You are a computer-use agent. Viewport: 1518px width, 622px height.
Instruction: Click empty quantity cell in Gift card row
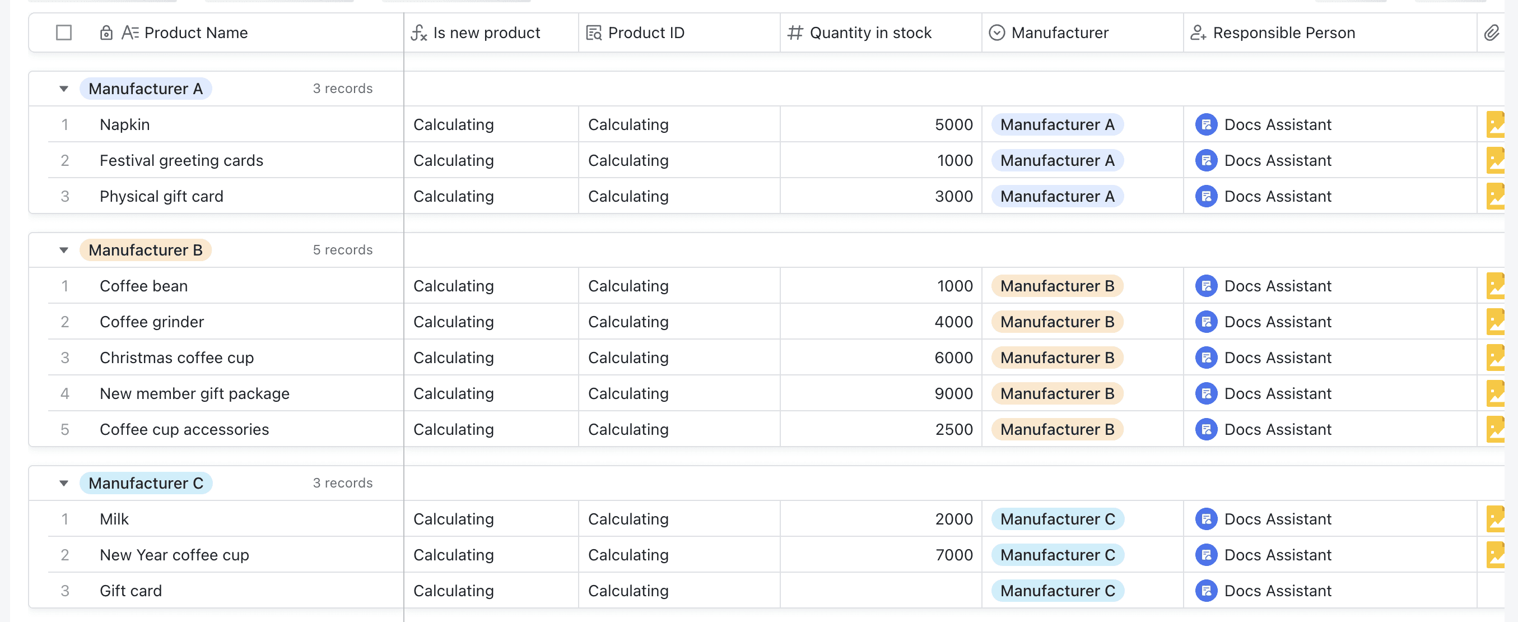point(881,591)
